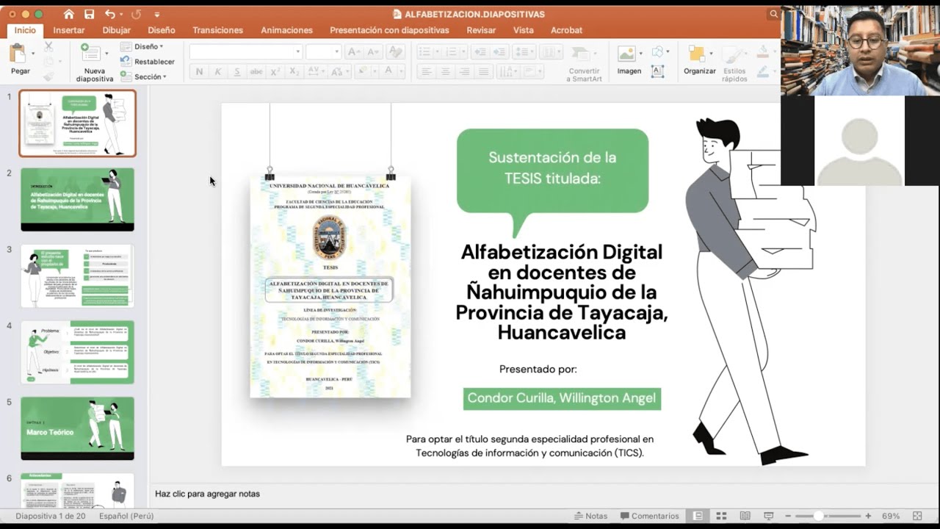Open the Diseño layout dropdown

pos(142,46)
